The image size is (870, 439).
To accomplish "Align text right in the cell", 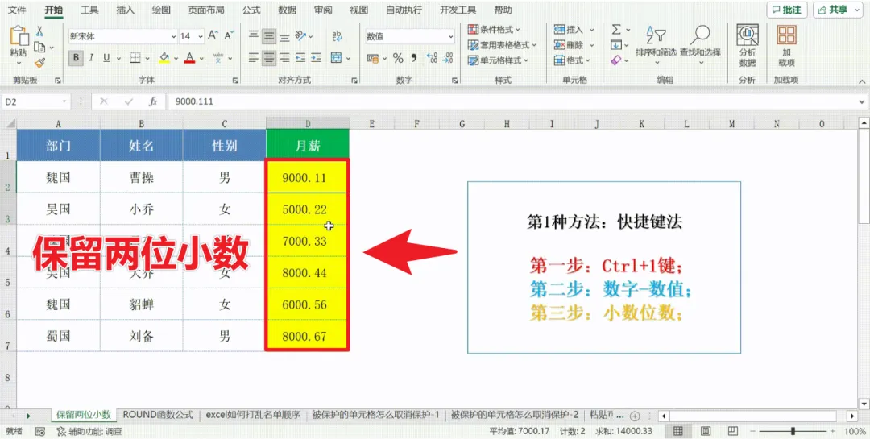I will click(284, 57).
